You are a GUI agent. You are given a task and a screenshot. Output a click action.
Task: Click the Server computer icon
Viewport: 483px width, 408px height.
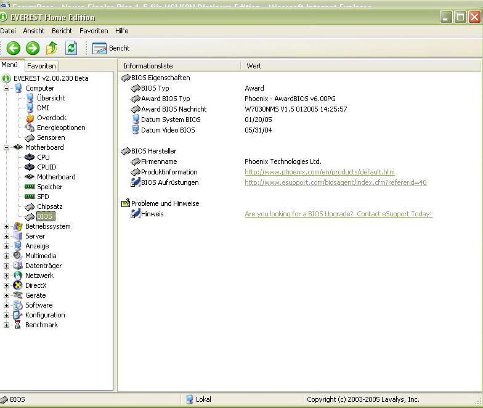click(x=18, y=236)
